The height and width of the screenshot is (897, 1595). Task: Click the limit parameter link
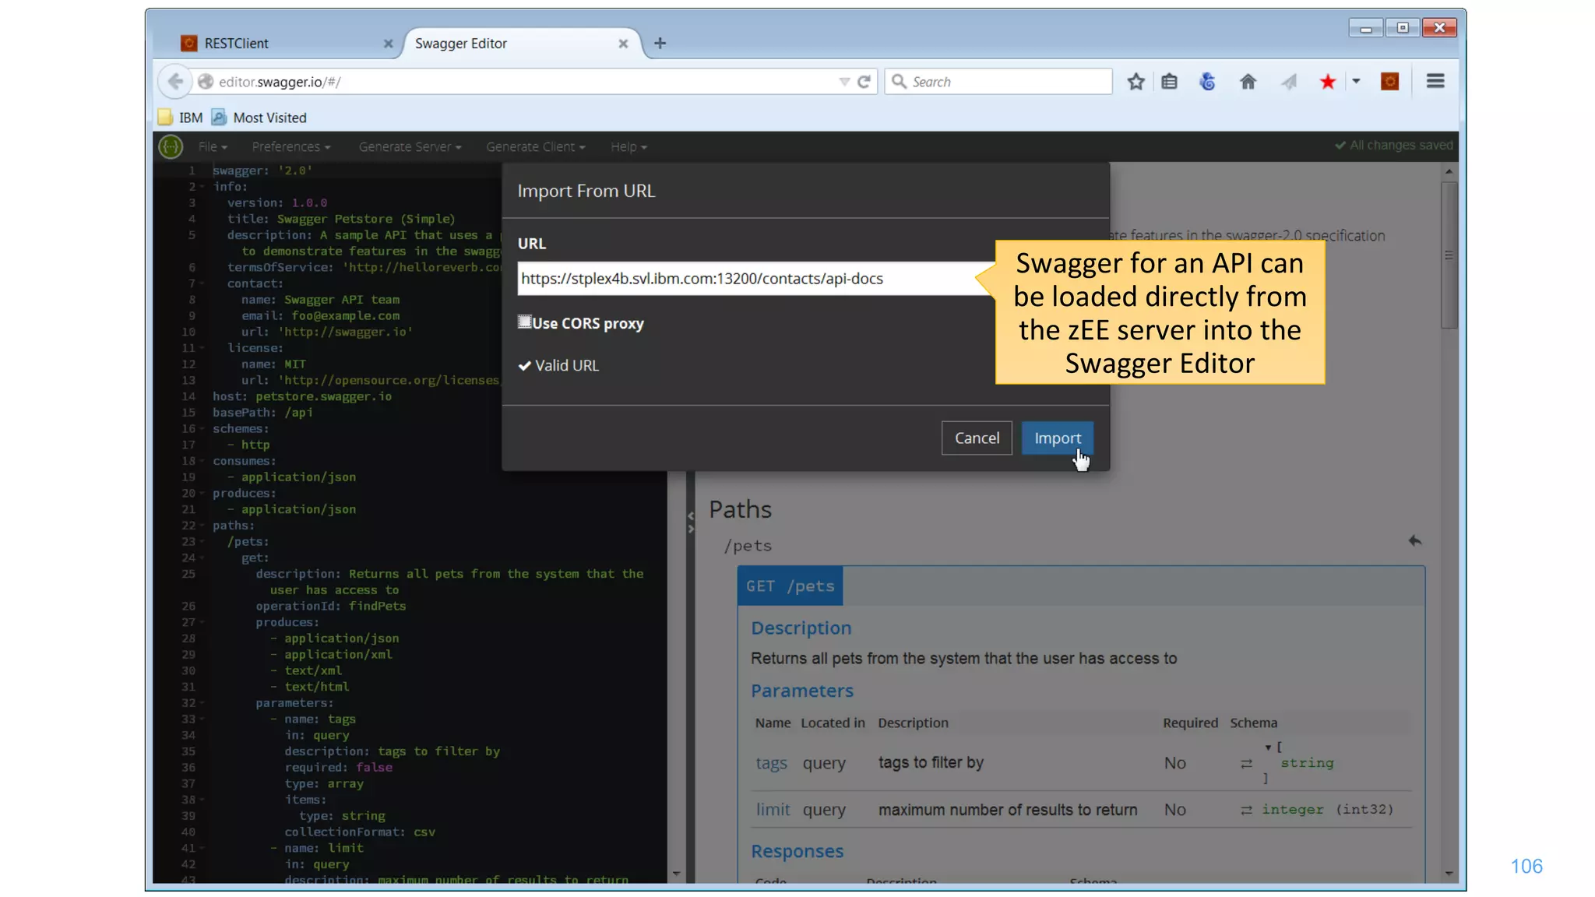[773, 810]
